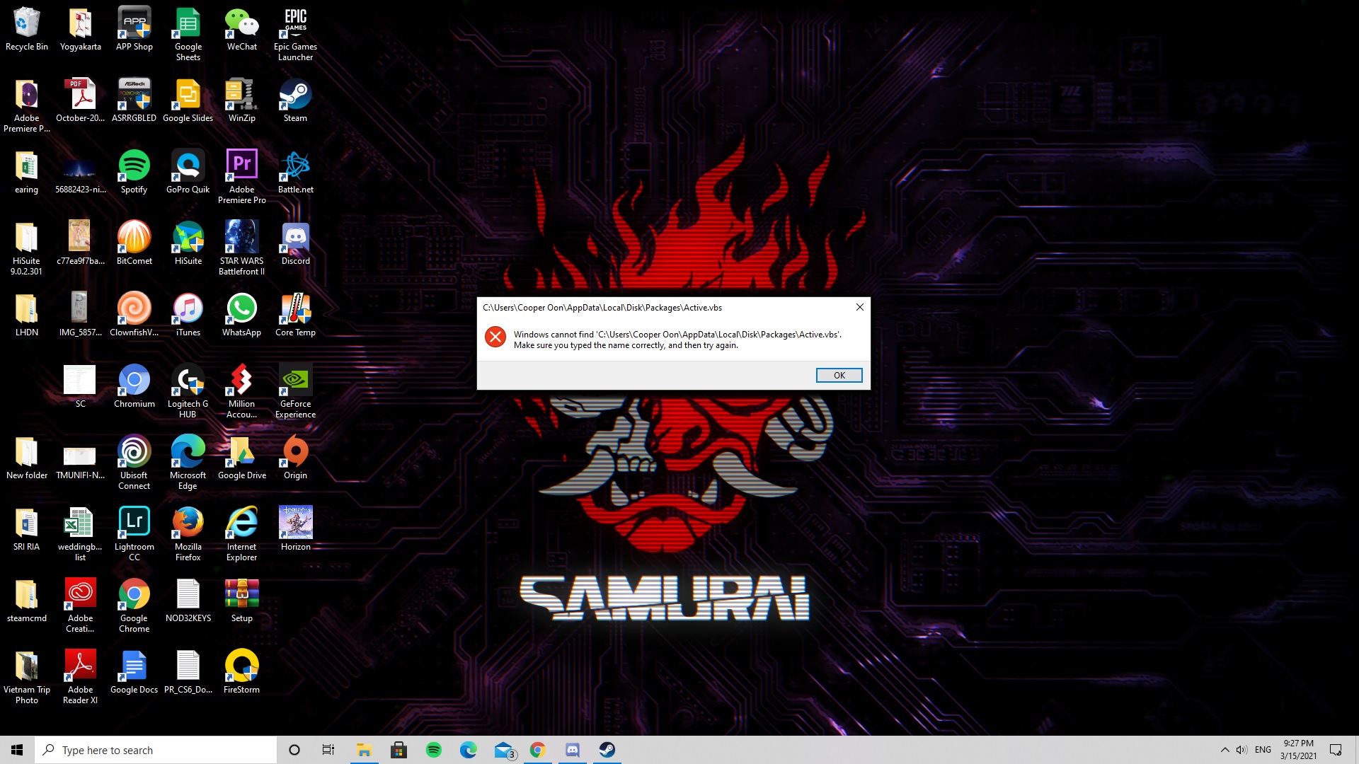Select STAR WARS Battlefront II icon
This screenshot has width=1359, height=764.
tap(241, 249)
